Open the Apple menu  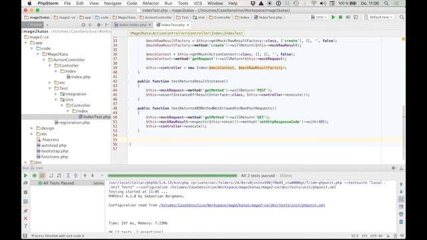click(29, 3)
